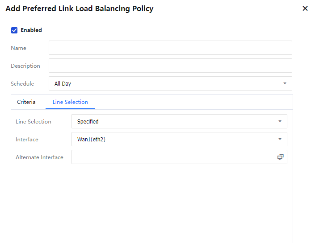Click the Schedule field label
The image size is (311, 243).
point(22,83)
